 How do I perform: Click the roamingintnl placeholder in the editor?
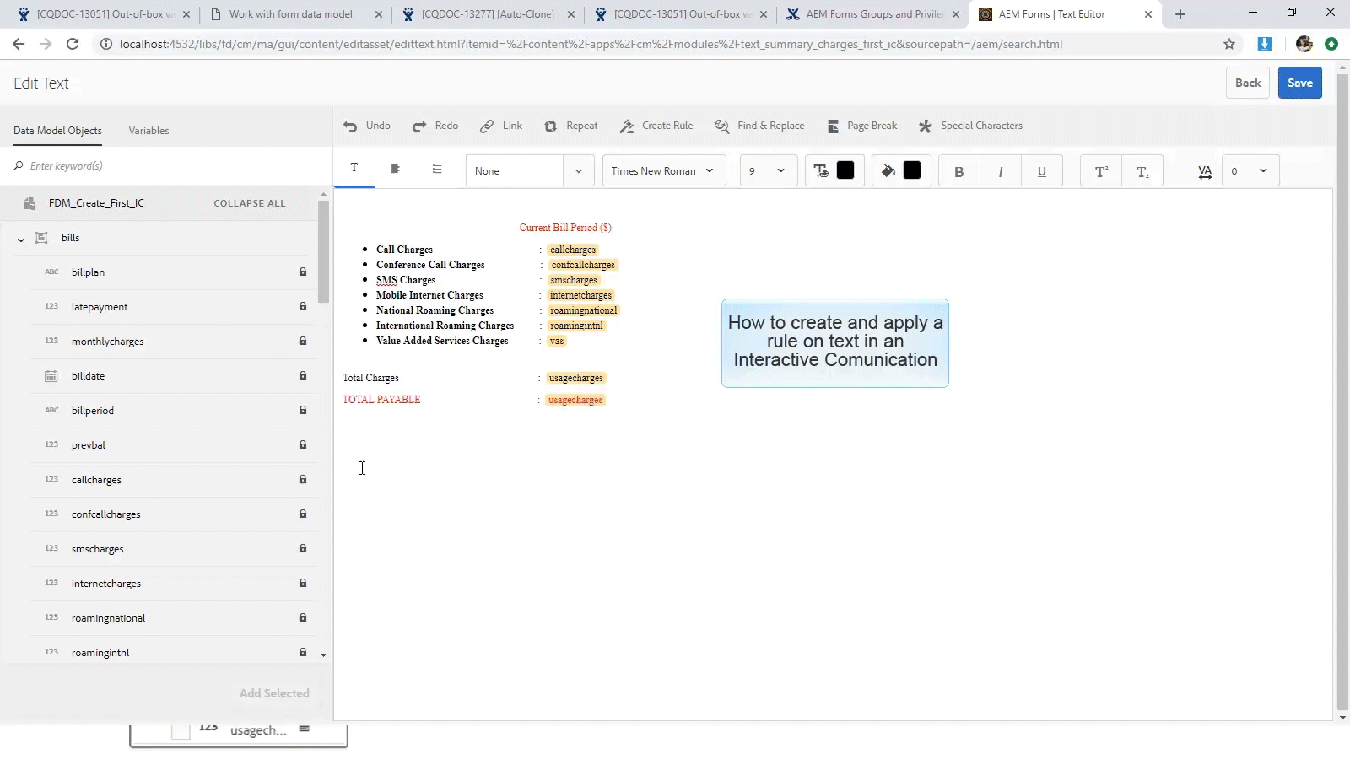[577, 326]
